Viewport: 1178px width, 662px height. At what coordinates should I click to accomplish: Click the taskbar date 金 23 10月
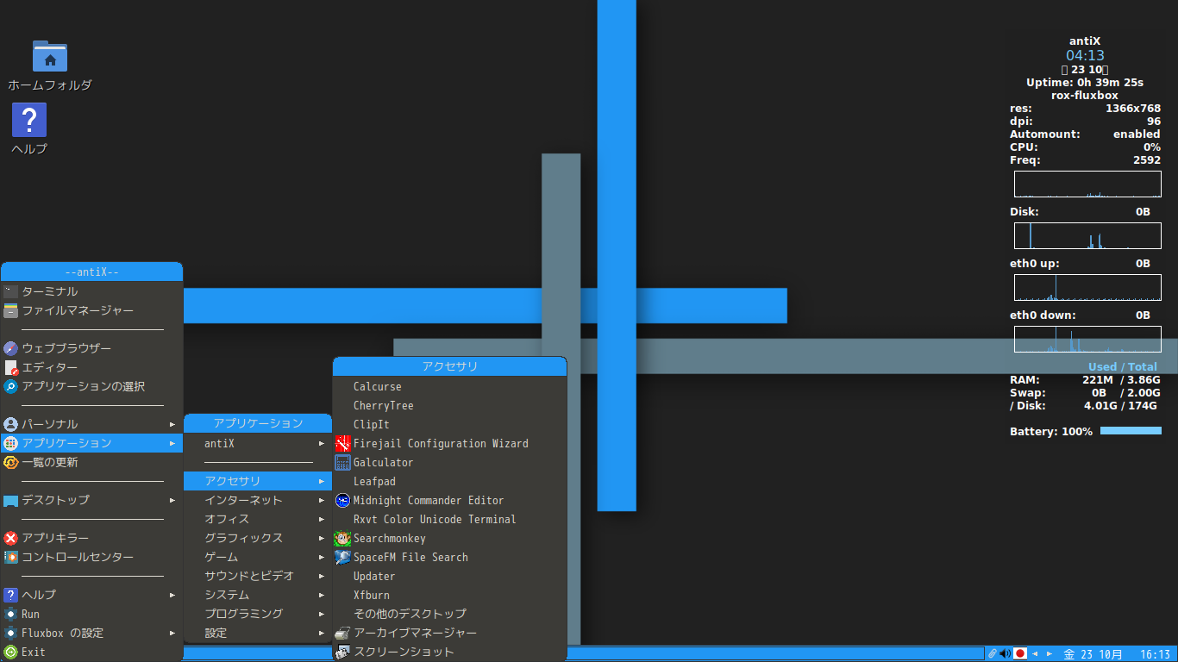[x=1093, y=654]
